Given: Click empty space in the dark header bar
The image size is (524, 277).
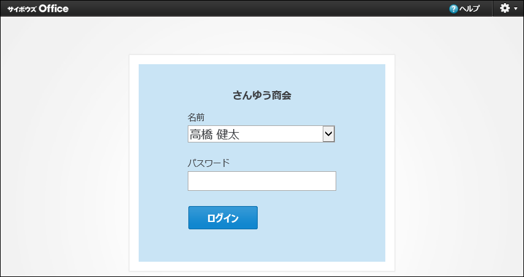Looking at the screenshot, I should click(x=245, y=9).
